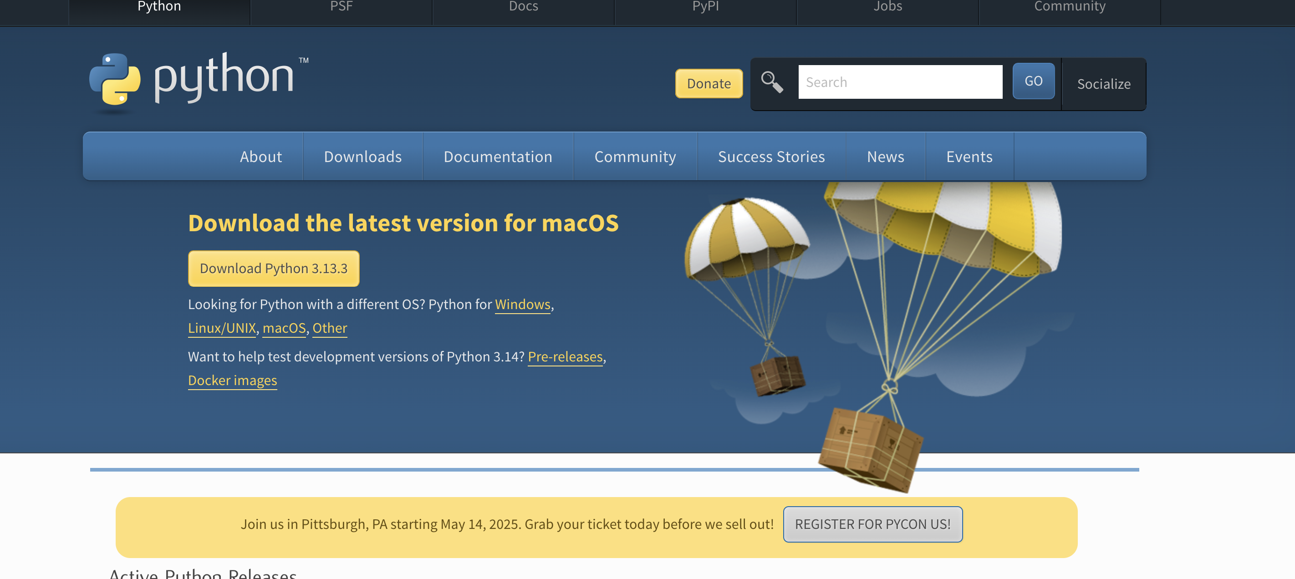Click Register for PyCon US button
The width and height of the screenshot is (1295, 579).
tap(872, 524)
